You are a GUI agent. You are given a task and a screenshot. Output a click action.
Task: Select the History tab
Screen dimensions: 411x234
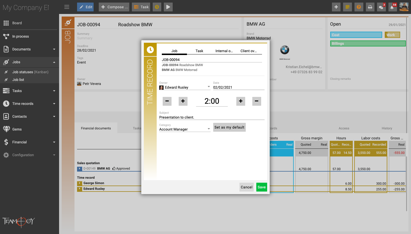(x=387, y=128)
